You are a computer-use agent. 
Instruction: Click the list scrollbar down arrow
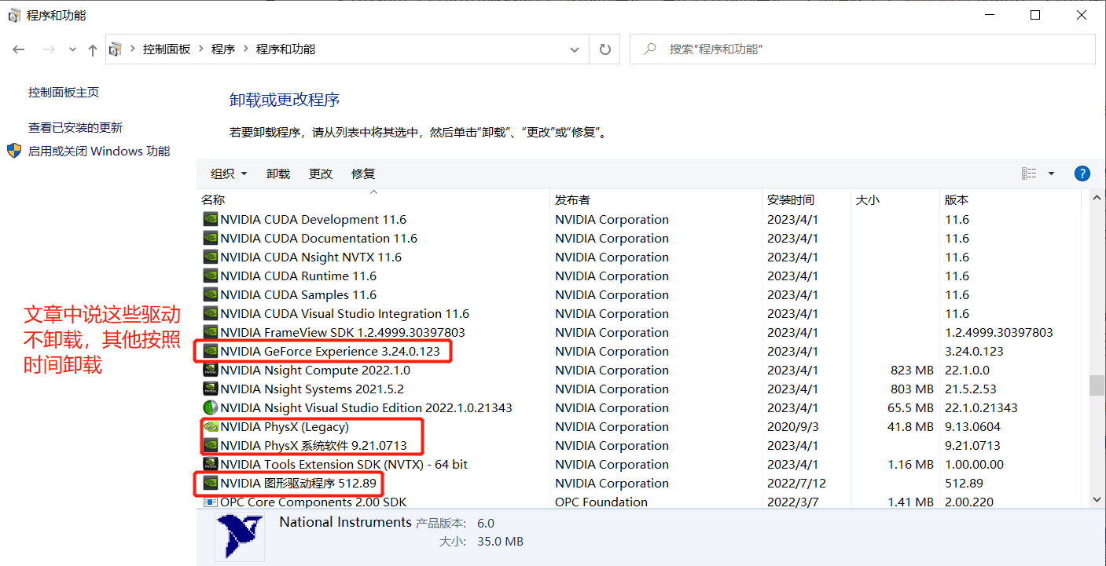click(x=1097, y=499)
